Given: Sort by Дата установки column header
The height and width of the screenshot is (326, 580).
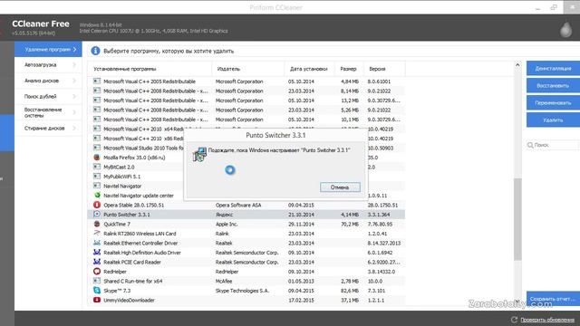Looking at the screenshot, I should click(310, 69).
